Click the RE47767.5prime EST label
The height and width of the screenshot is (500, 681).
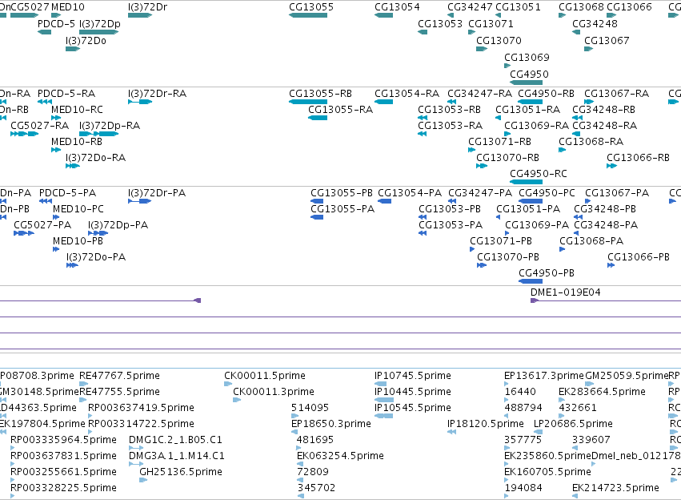coord(119,376)
